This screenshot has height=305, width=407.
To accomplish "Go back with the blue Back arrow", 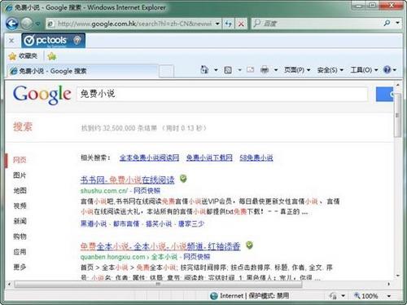I will (x=12, y=24).
